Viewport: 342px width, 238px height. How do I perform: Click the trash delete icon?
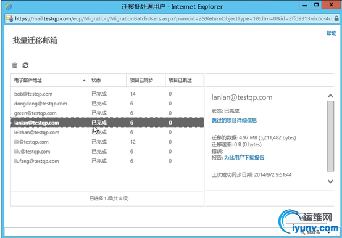coord(15,65)
